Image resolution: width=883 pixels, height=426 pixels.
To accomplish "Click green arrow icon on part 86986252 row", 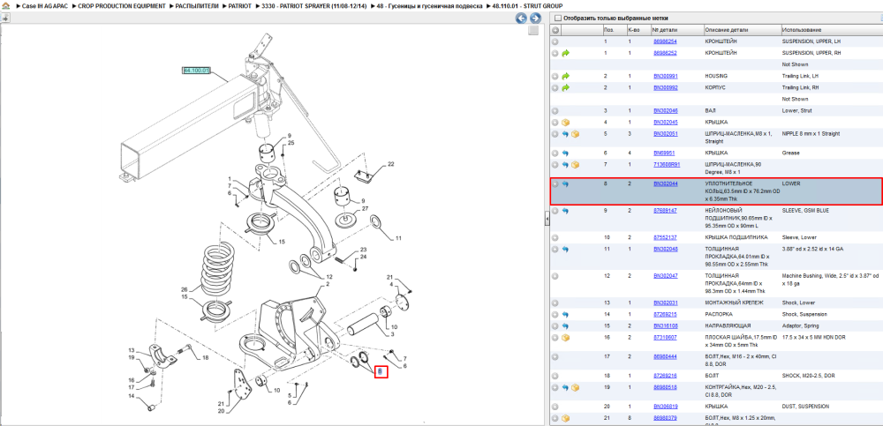I will tap(566, 53).
